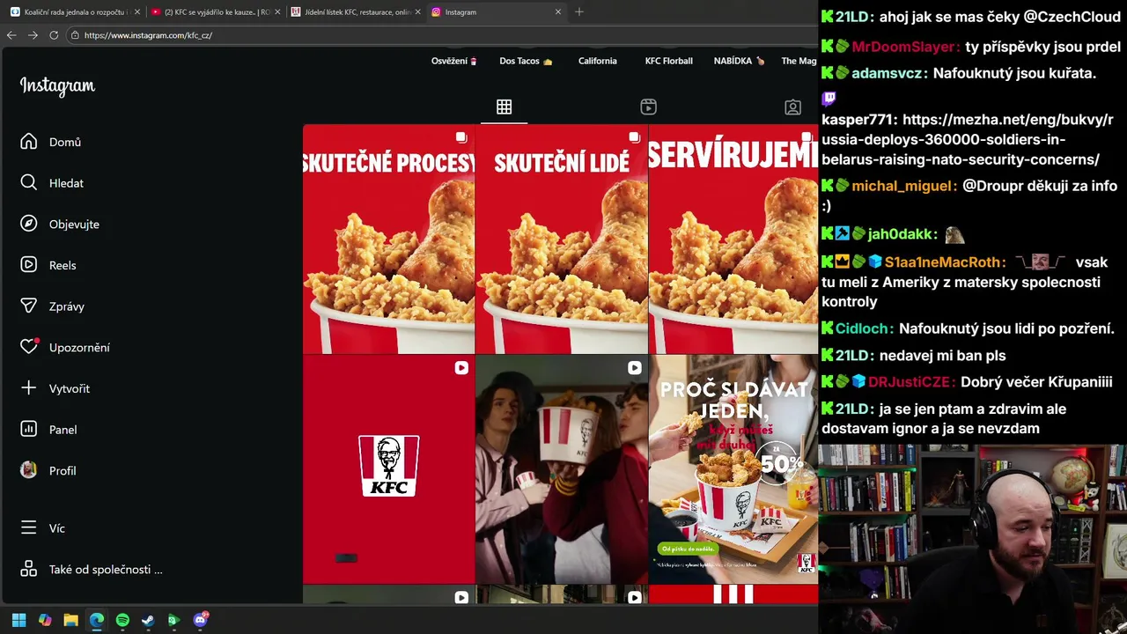Select adamsvcz username in chat
Screen dimensions: 1127x634
point(888,73)
